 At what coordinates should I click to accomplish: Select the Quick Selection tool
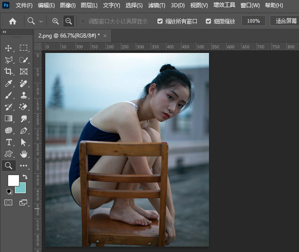click(x=24, y=60)
